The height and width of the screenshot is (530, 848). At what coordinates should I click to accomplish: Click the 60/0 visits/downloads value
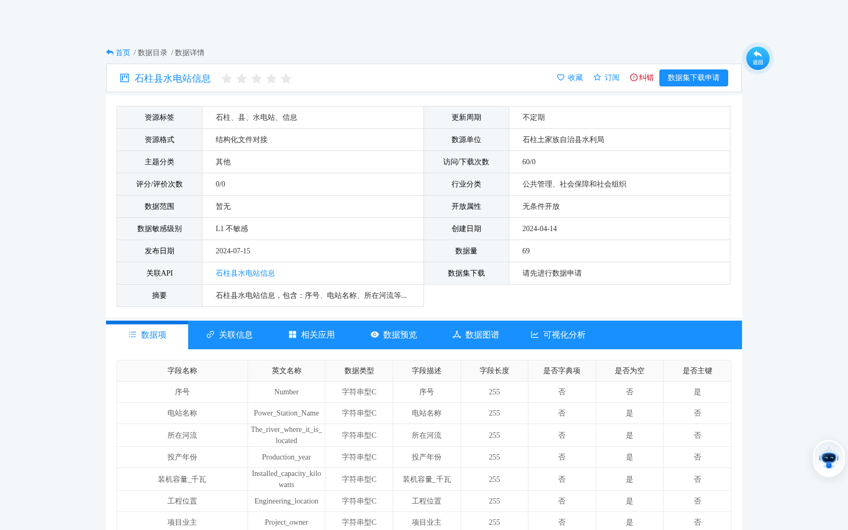[529, 162]
